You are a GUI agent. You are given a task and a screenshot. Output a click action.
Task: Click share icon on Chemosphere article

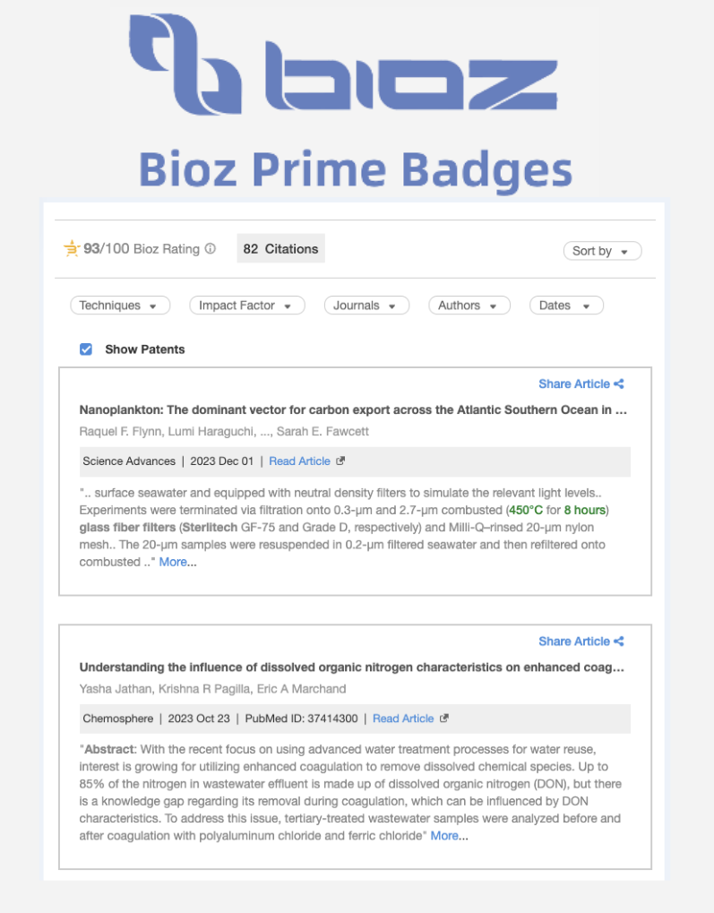click(619, 641)
